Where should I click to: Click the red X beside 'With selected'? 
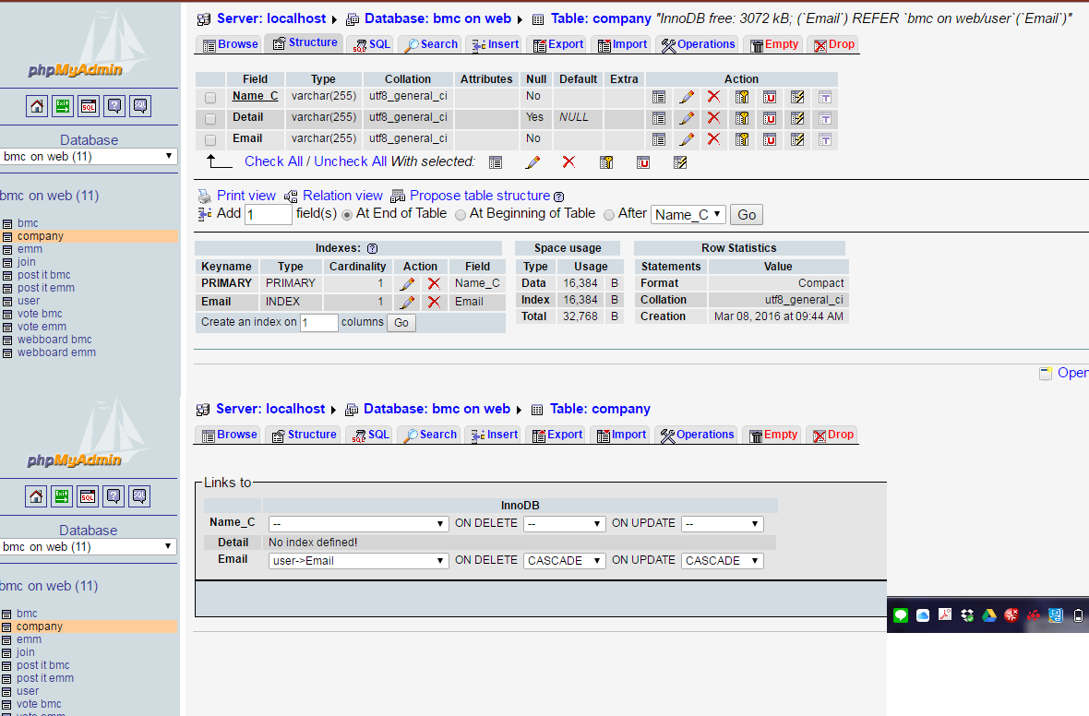[x=568, y=162]
